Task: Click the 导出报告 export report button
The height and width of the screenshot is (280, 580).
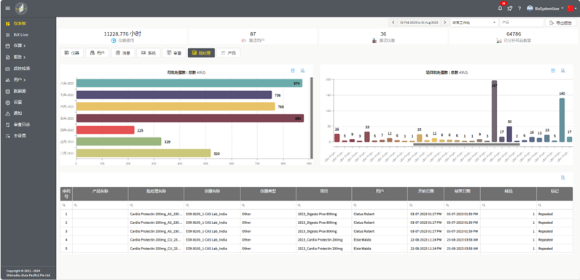Action: 560,23
